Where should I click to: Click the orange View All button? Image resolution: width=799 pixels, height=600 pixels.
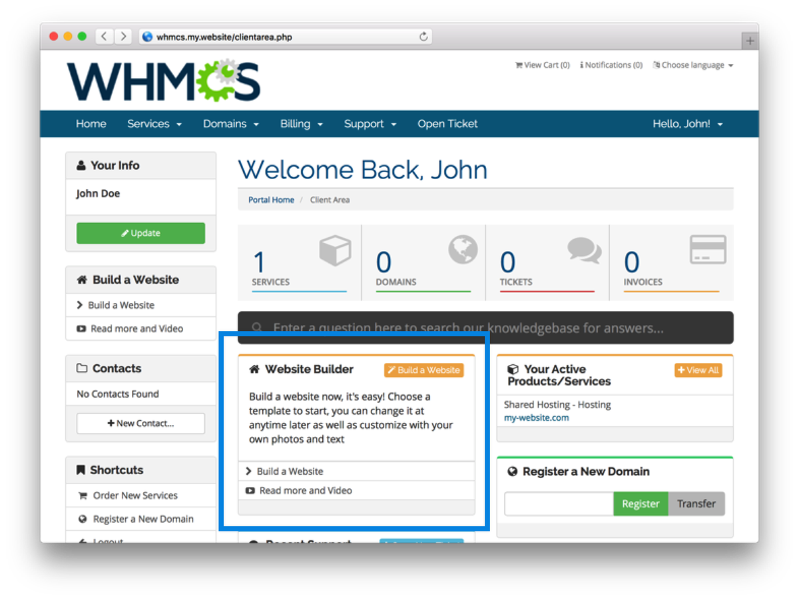click(x=698, y=370)
